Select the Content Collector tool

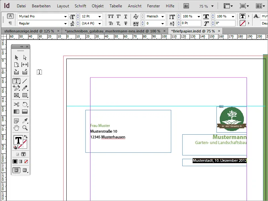[16, 72]
